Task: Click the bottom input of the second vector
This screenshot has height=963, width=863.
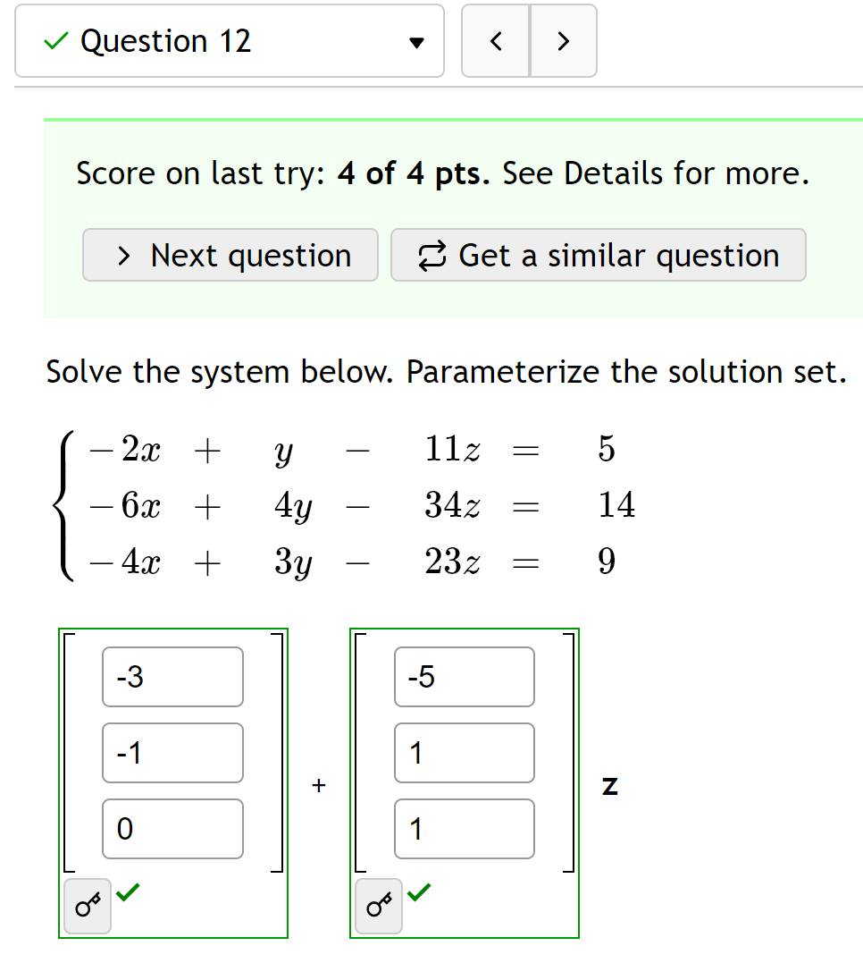Action: pyautogui.click(x=464, y=829)
